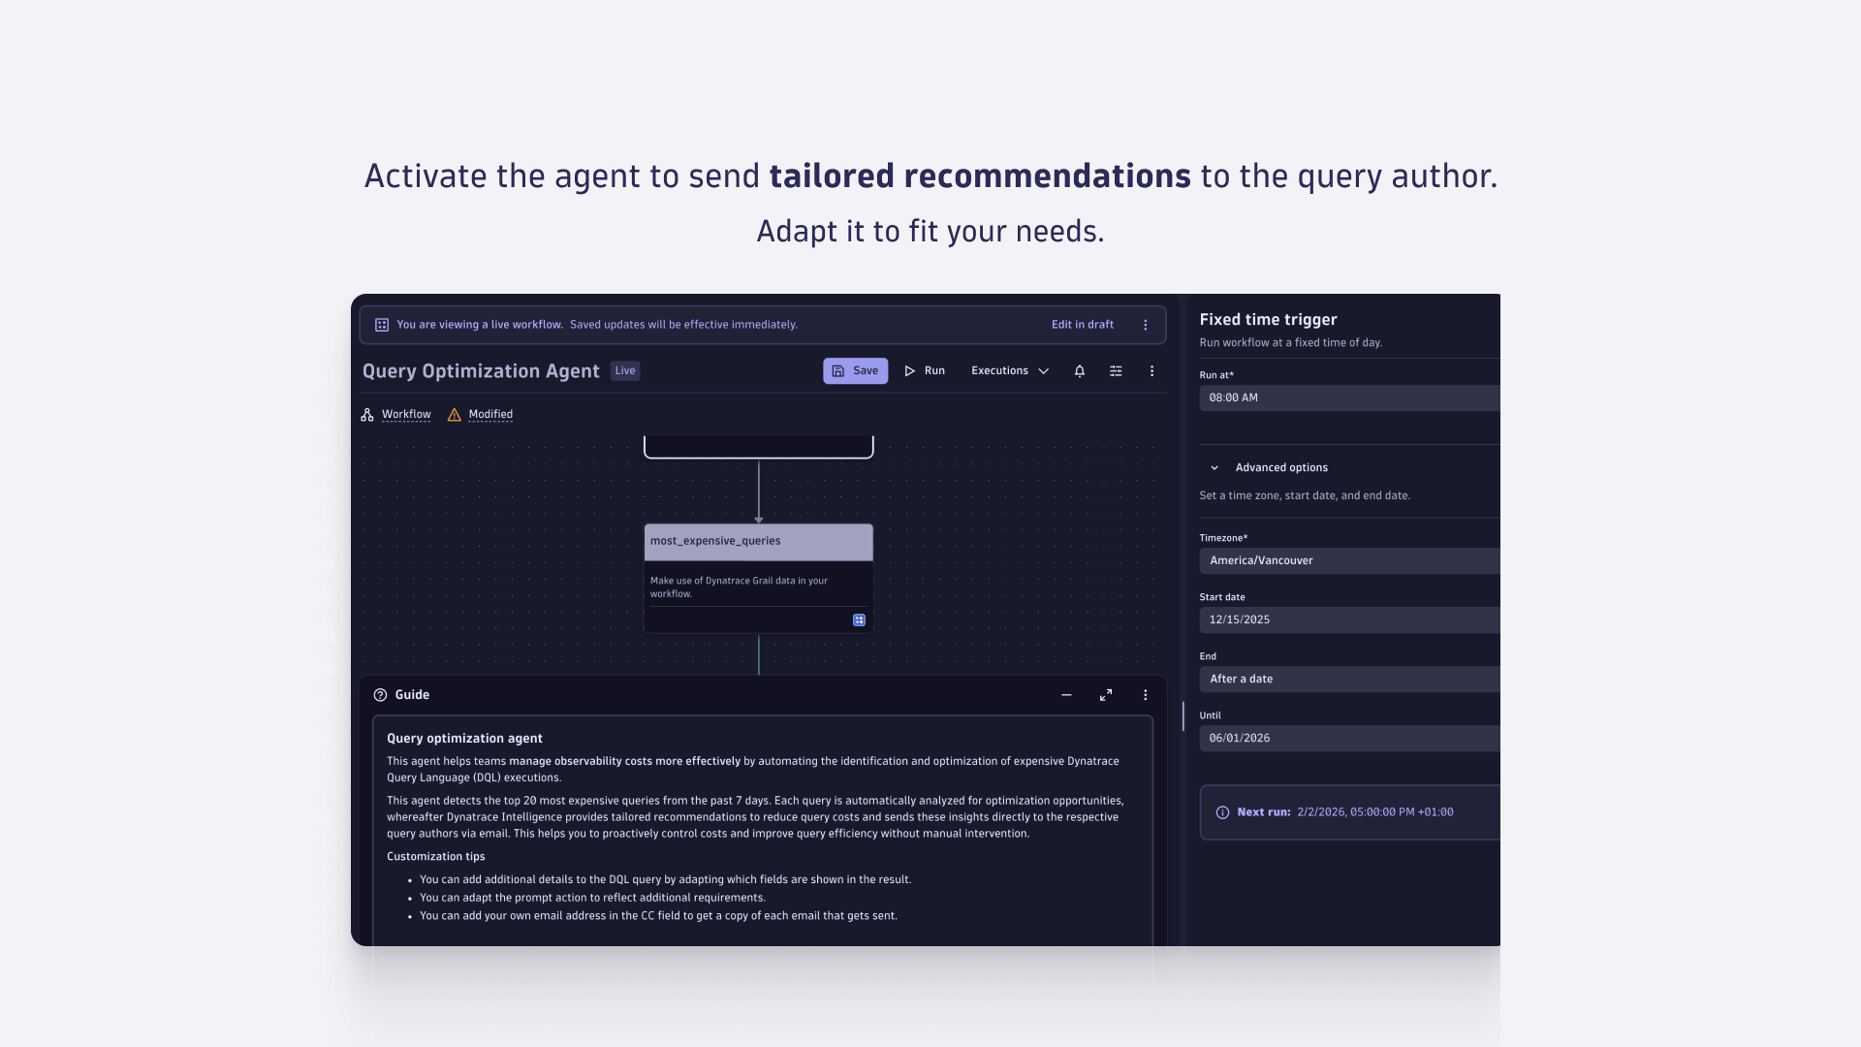This screenshot has width=1861, height=1047.
Task: Open the End dropdown showing After a date
Action: point(1347,679)
